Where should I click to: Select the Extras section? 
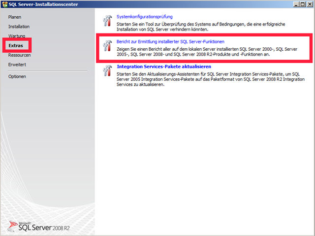[16, 46]
